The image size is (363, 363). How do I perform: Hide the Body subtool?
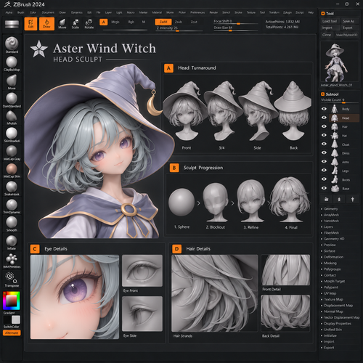pos(324,109)
